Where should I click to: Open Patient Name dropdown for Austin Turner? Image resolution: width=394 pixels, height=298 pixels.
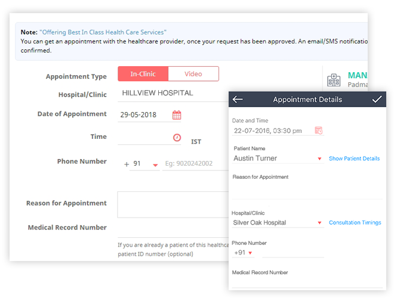click(319, 159)
